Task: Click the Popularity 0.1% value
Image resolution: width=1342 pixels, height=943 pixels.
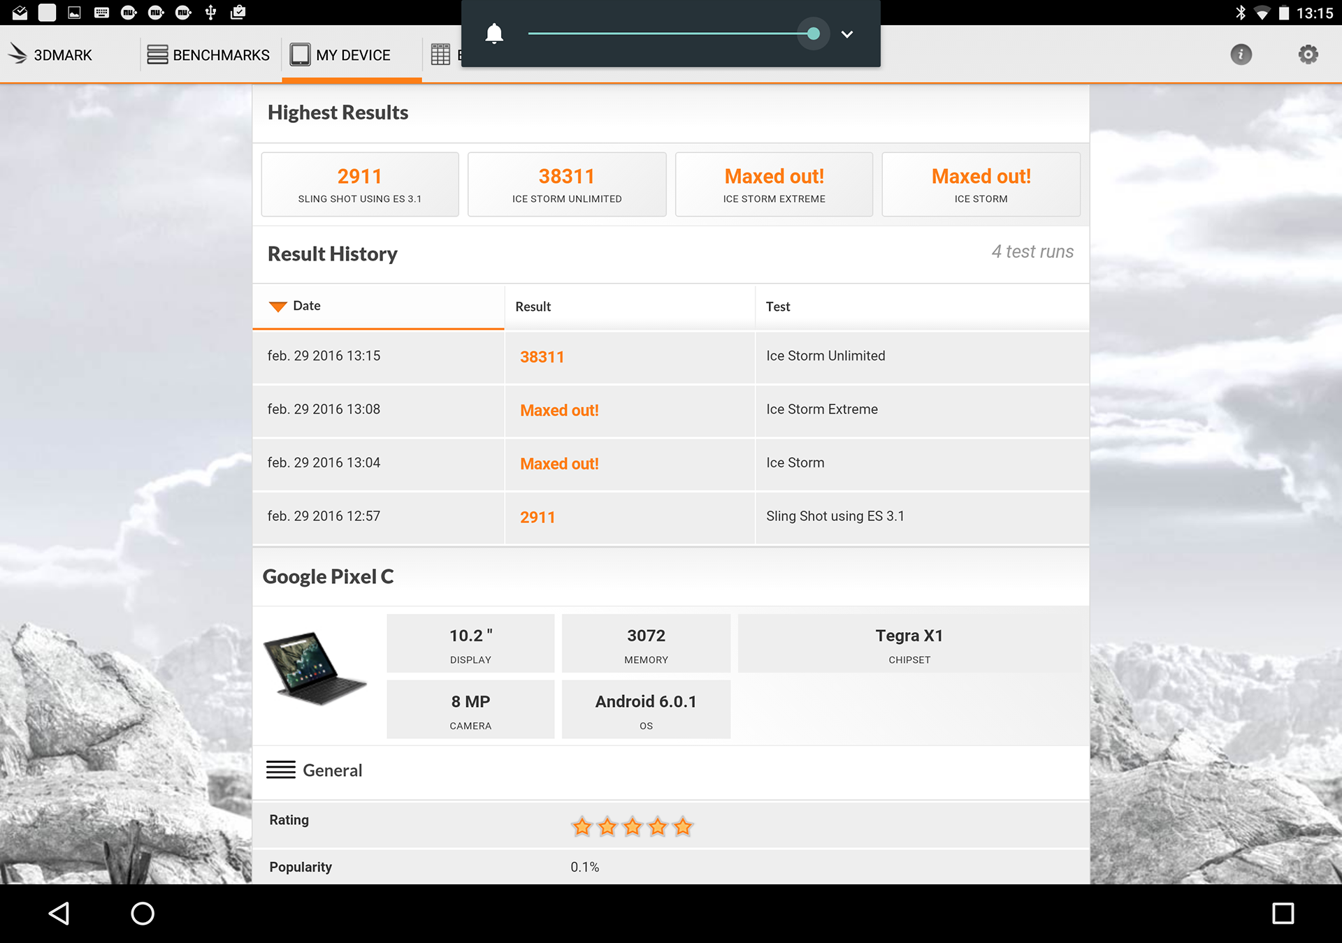Action: pos(584,867)
